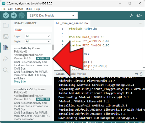Click output line Downloading Adafruit AMG88xx Library@1.3.1
The width and height of the screenshot is (145, 123).
(94, 97)
